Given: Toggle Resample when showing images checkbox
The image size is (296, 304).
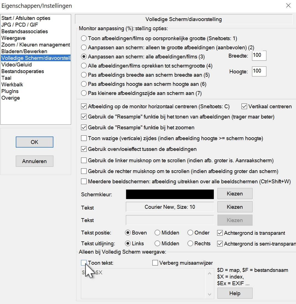Looking at the screenshot, I should pyautogui.click(x=84, y=117).
